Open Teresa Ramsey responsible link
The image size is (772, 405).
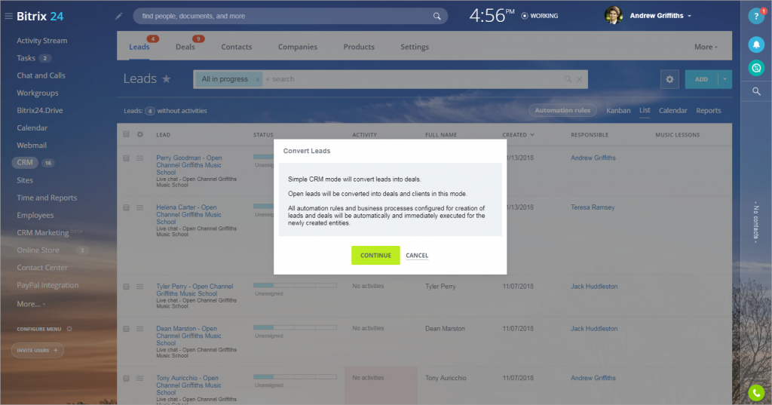point(593,207)
